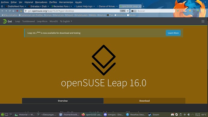Go back with the browser back arrow
The image size is (208, 117).
(x=2, y=11)
